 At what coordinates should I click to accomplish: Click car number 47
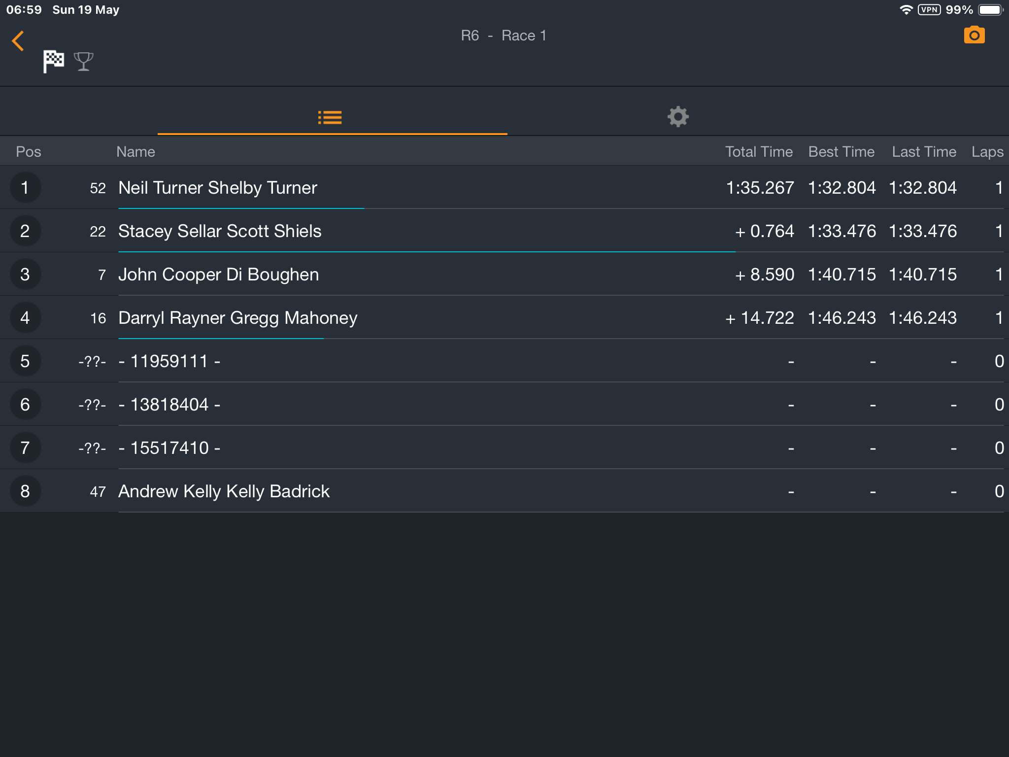pyautogui.click(x=98, y=491)
